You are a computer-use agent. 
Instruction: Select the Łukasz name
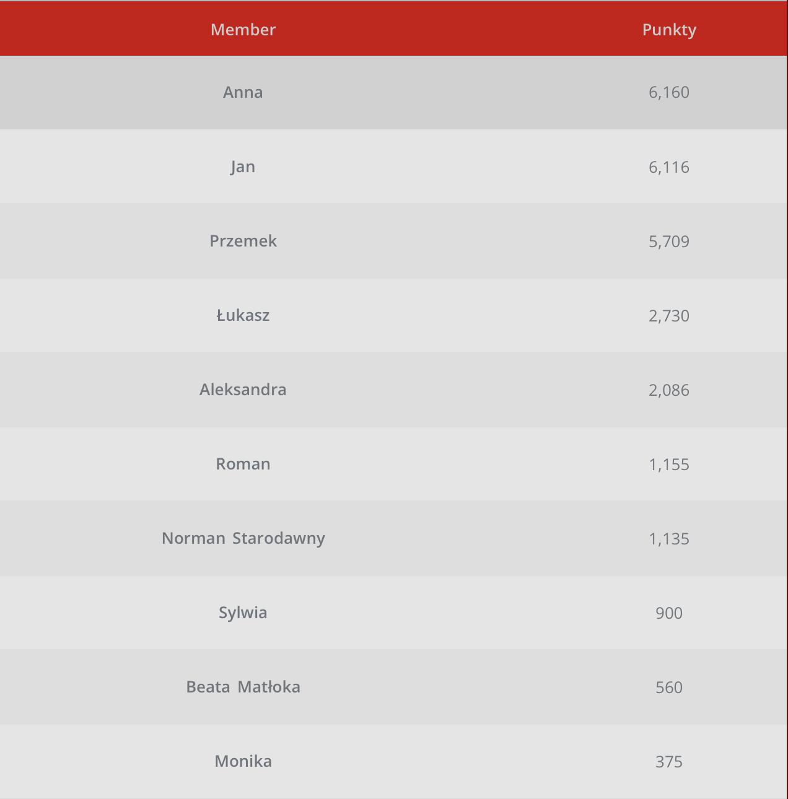pos(243,315)
